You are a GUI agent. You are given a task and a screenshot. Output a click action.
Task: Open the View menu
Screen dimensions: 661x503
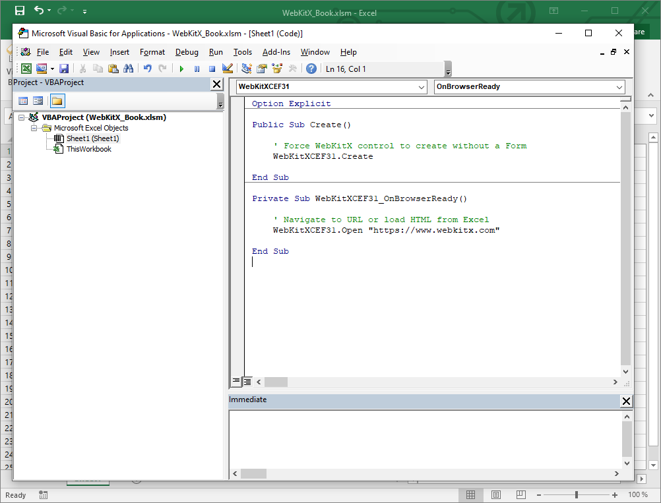tap(91, 52)
